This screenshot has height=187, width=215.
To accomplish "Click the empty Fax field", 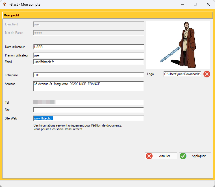I will pos(88,110).
